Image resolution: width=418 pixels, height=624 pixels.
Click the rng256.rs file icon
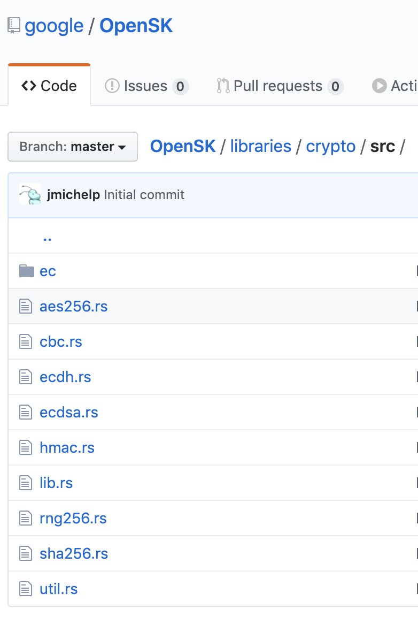[x=26, y=519]
